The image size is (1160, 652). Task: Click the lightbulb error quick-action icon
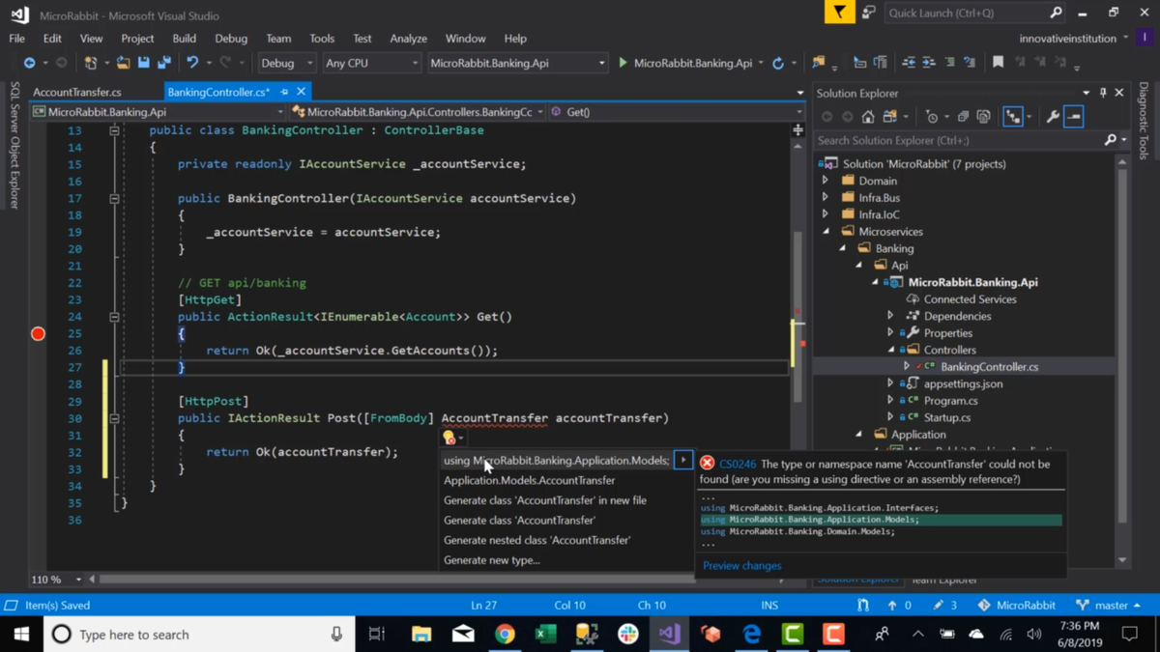(449, 438)
